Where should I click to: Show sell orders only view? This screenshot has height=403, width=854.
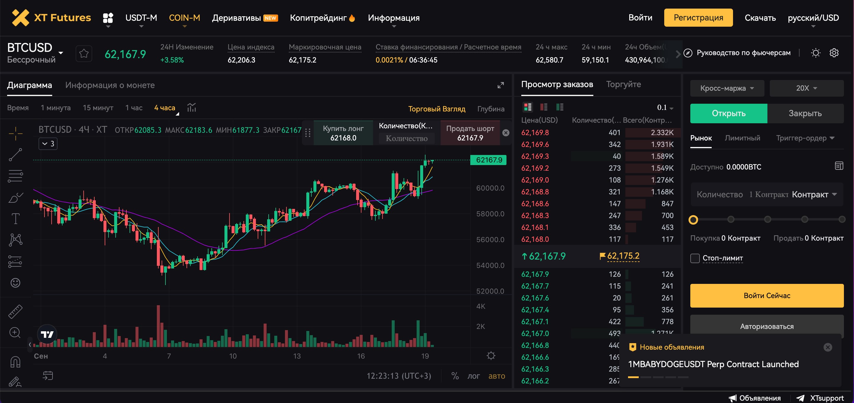[544, 107]
